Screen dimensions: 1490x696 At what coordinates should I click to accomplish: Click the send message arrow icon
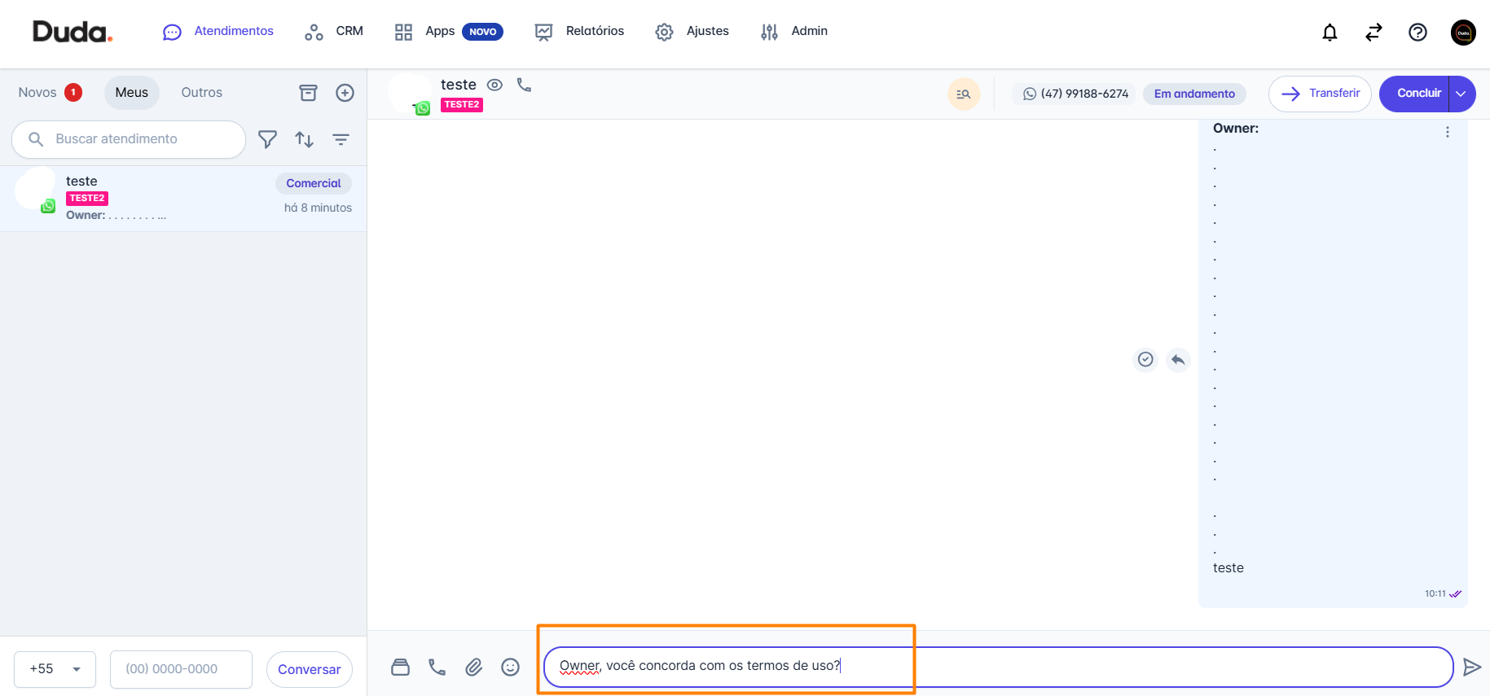click(x=1471, y=668)
